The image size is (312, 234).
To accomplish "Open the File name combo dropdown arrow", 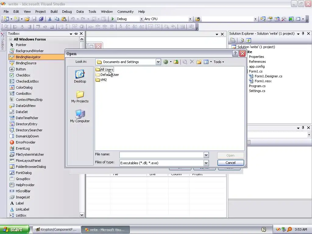I will (206, 155).
